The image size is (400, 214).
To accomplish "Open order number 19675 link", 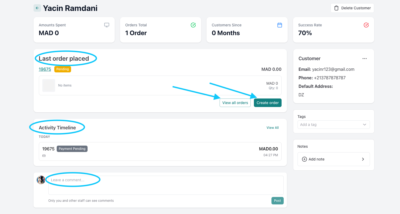I will [x=45, y=69].
